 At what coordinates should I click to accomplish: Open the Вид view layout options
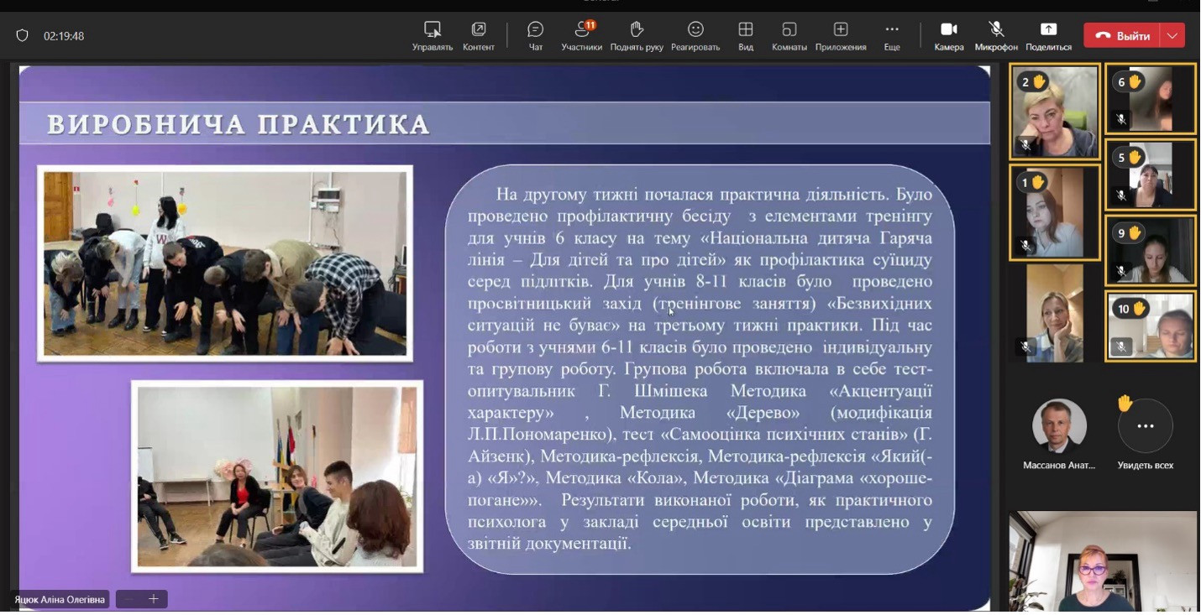coord(746,36)
